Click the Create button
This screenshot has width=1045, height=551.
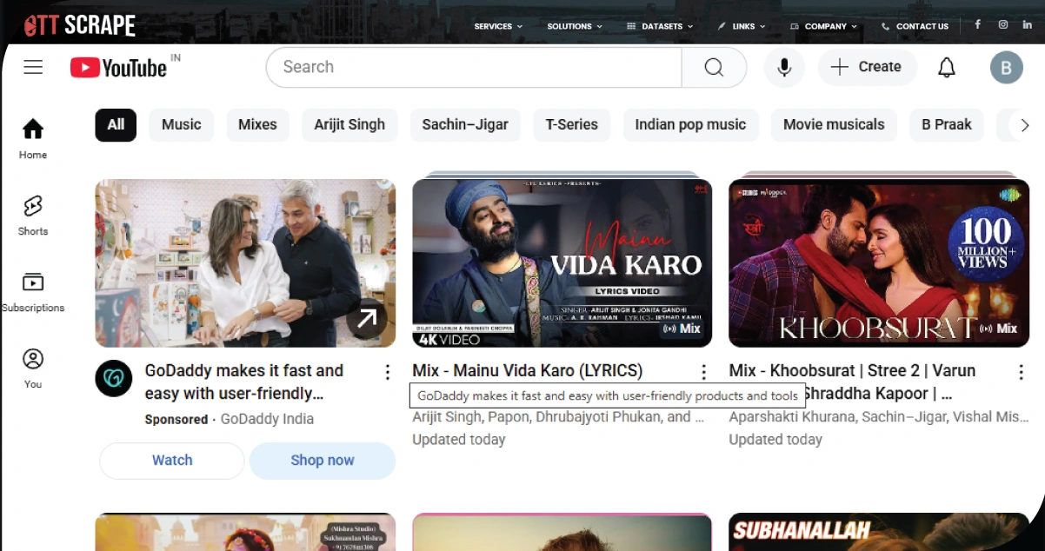point(867,67)
